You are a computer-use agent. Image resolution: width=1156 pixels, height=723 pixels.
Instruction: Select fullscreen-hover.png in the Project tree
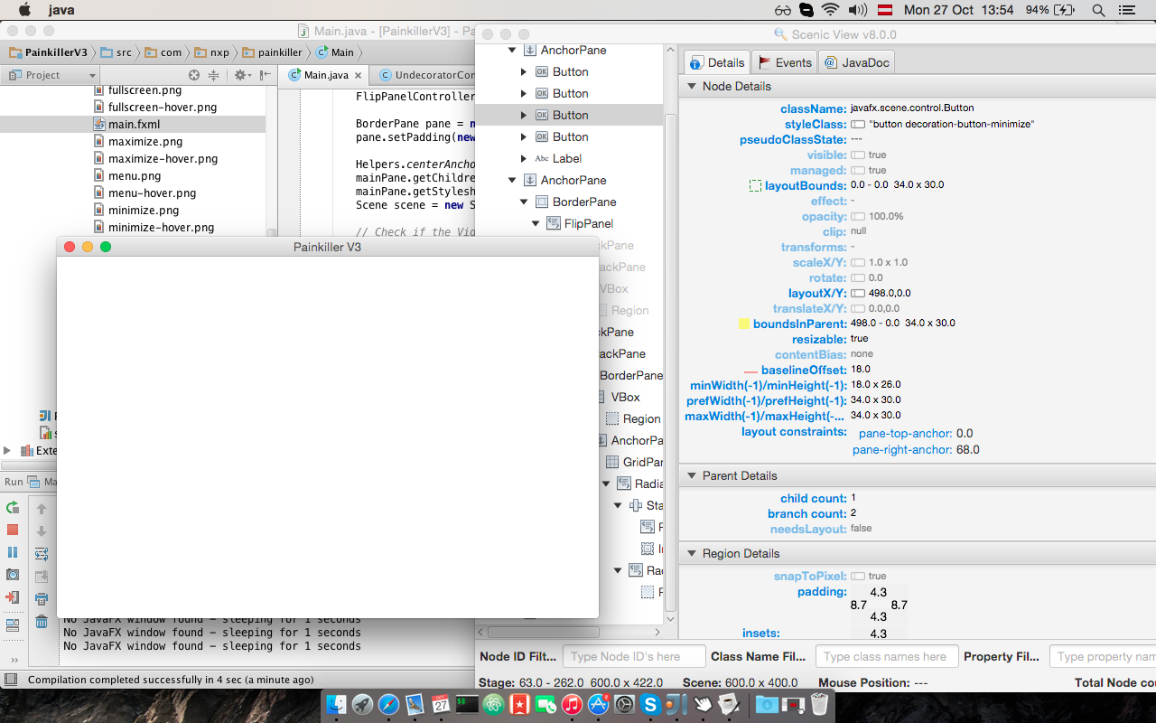[x=163, y=107]
